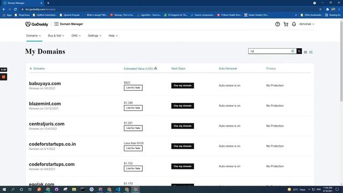List codeforstartups.com for sale
The width and height of the screenshot is (343, 193).
point(133,168)
